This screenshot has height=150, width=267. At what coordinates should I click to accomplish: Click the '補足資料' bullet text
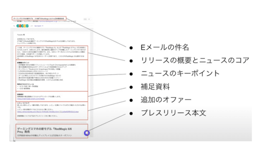click(x=155, y=87)
